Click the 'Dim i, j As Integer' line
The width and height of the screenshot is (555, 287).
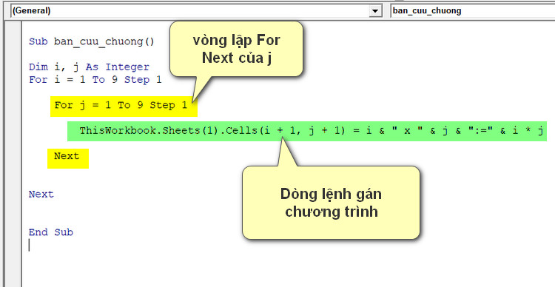89,67
